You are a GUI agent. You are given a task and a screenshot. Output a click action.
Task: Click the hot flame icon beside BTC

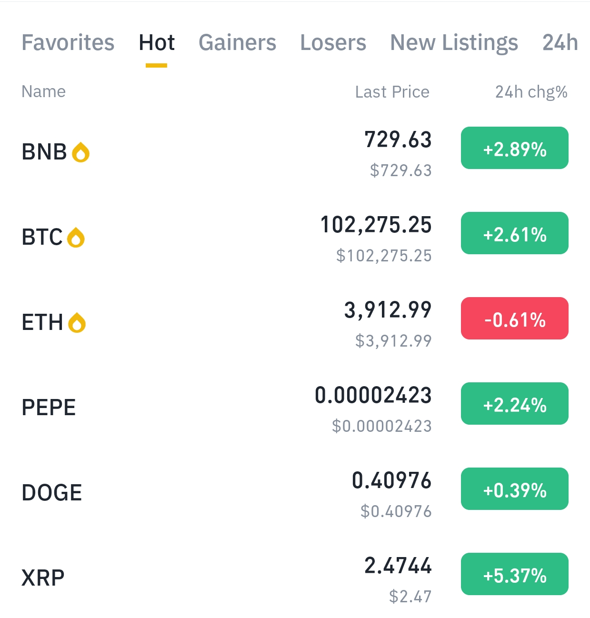pos(76,238)
